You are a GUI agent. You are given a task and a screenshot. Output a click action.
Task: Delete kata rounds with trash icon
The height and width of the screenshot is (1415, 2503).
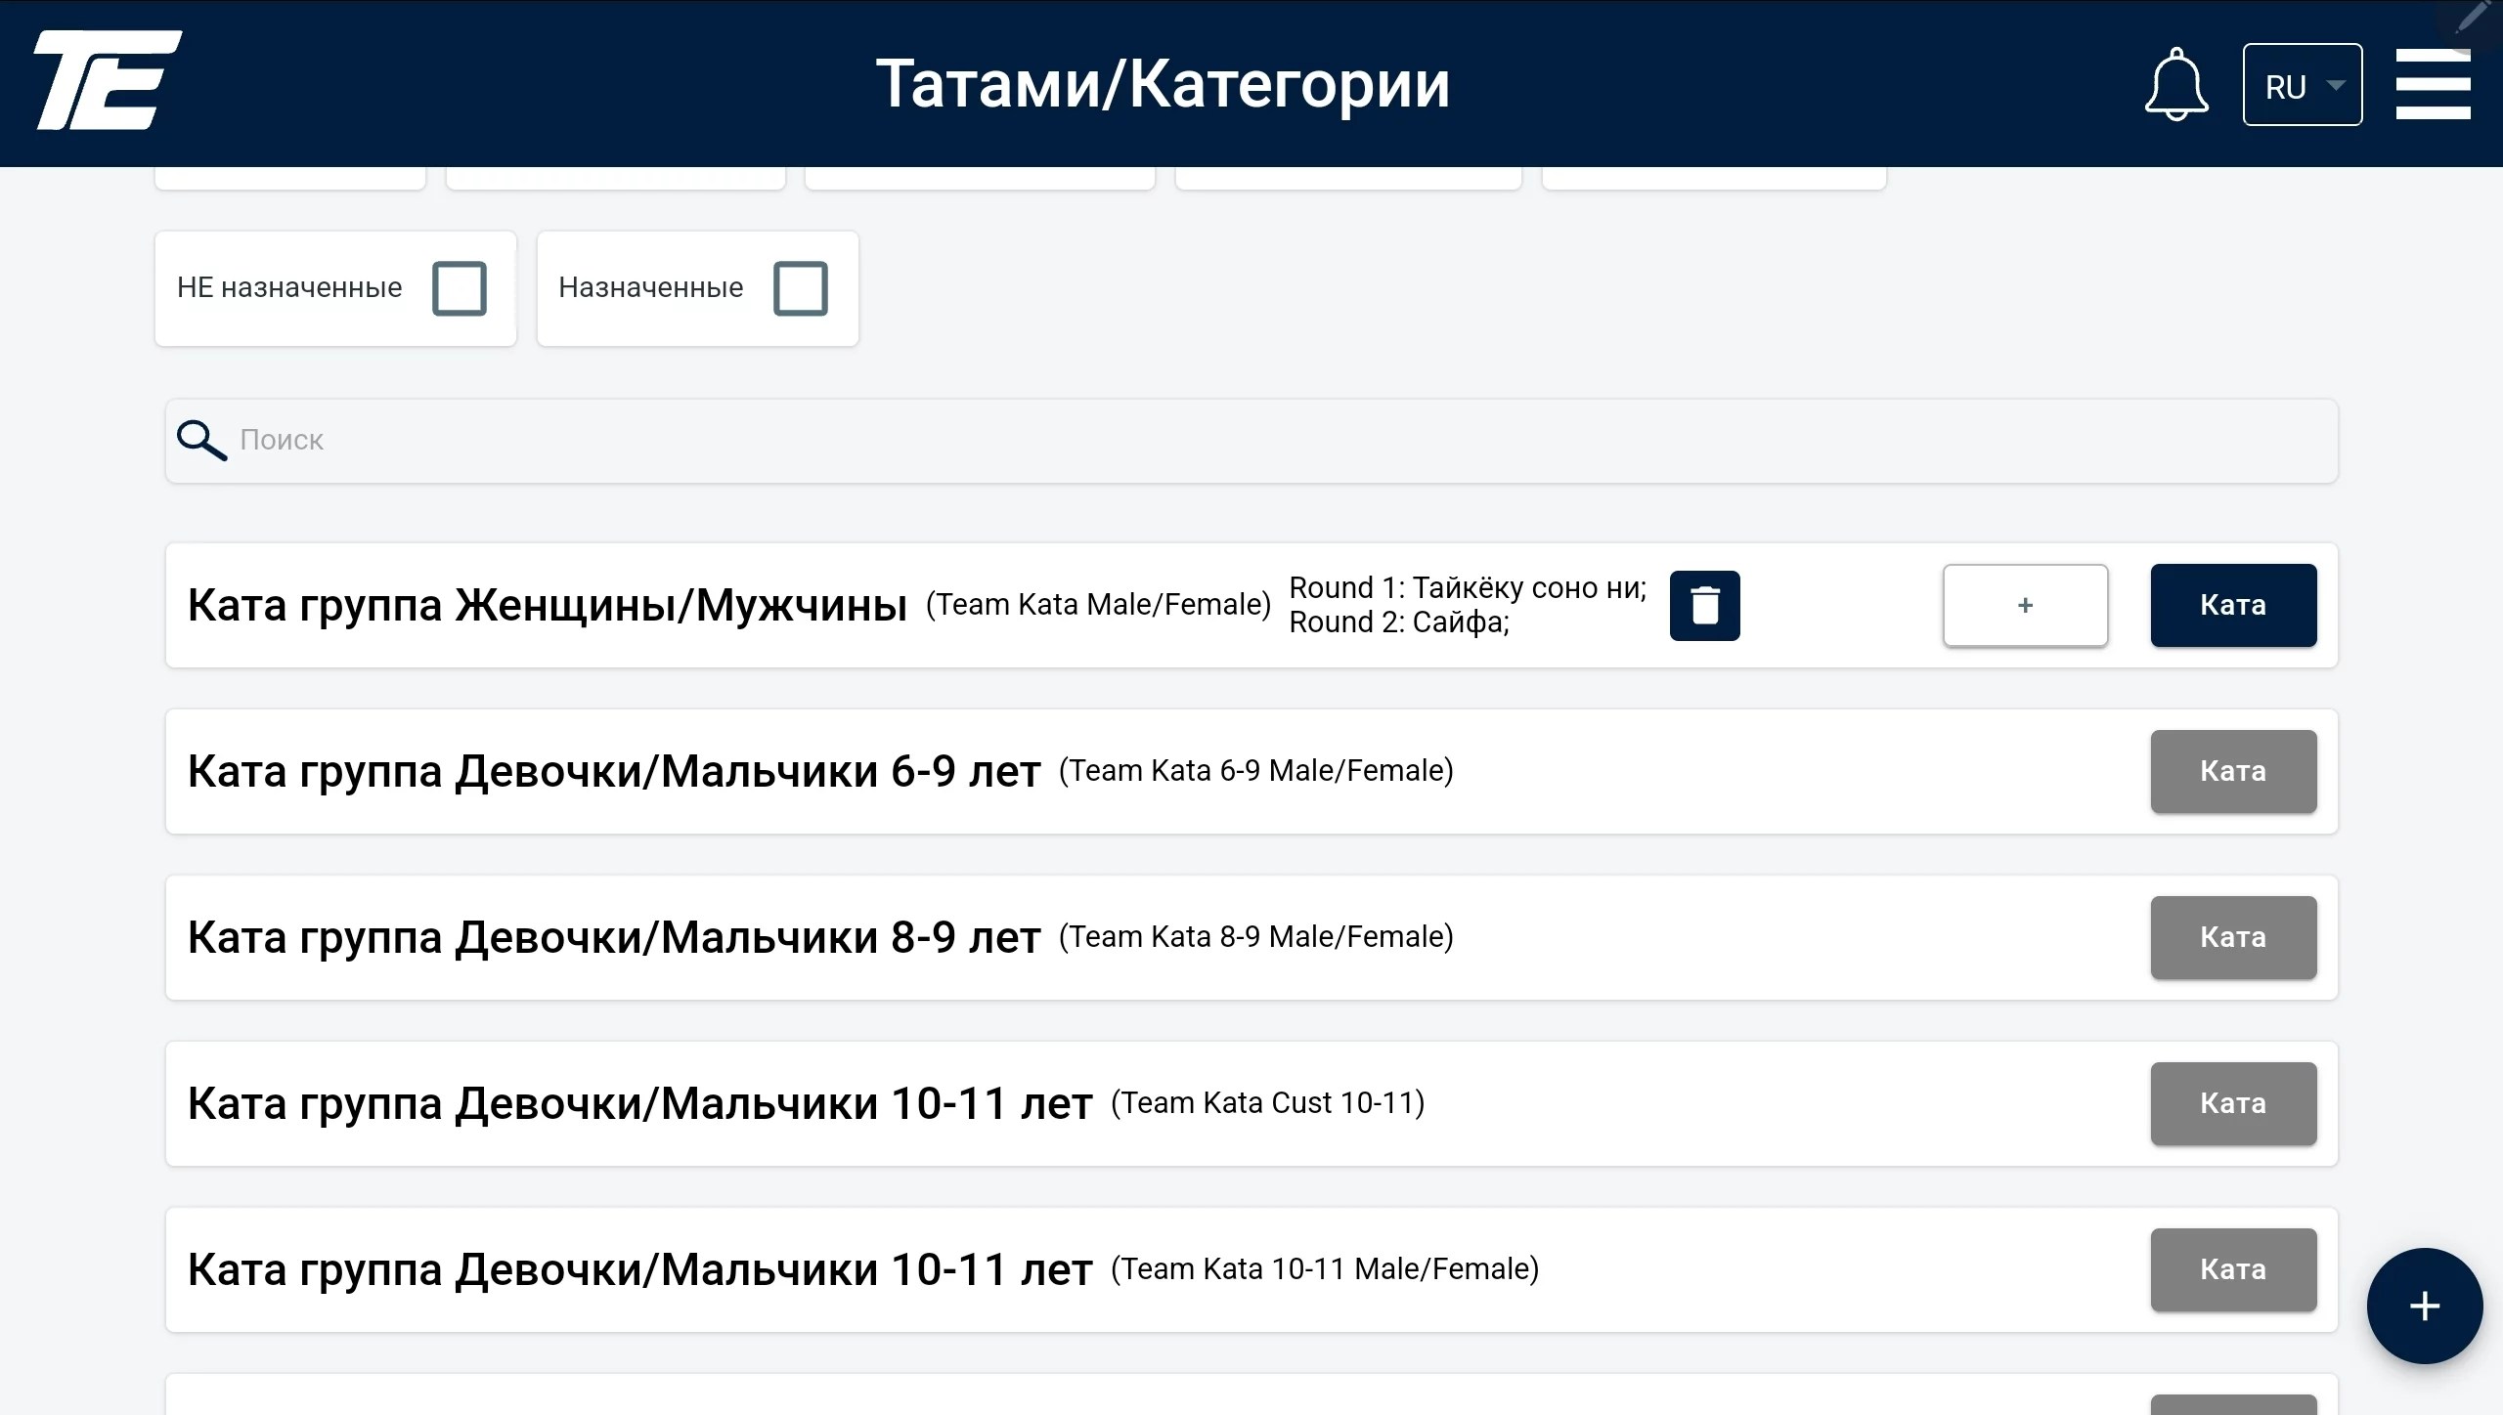coord(1704,606)
